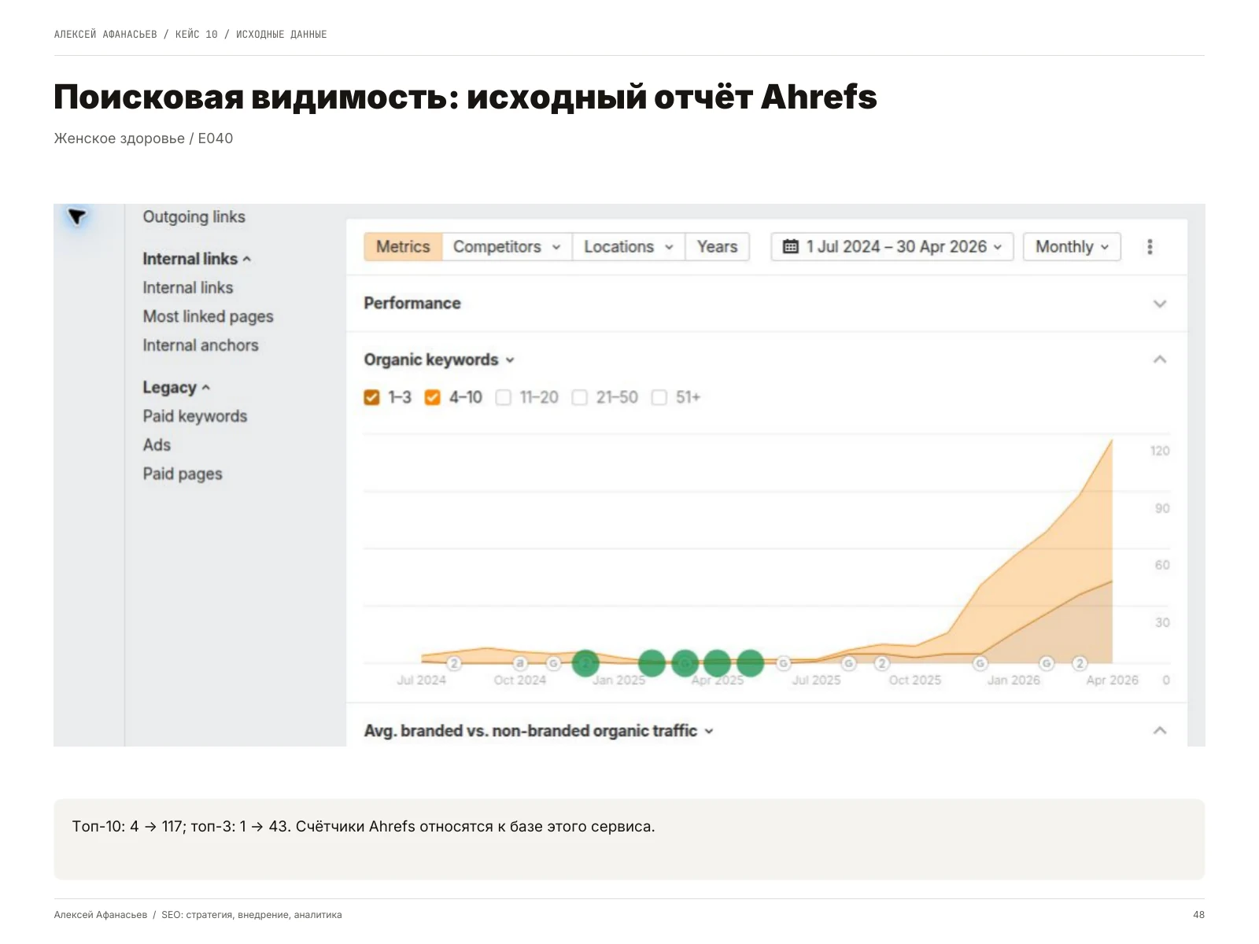Click the breadcrumb 'КЕЙС 10'
1259x944 pixels.
tap(196, 35)
